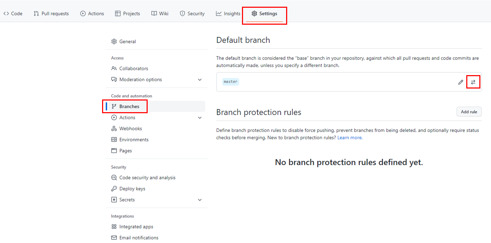Open the Integrated apps settings

click(136, 226)
